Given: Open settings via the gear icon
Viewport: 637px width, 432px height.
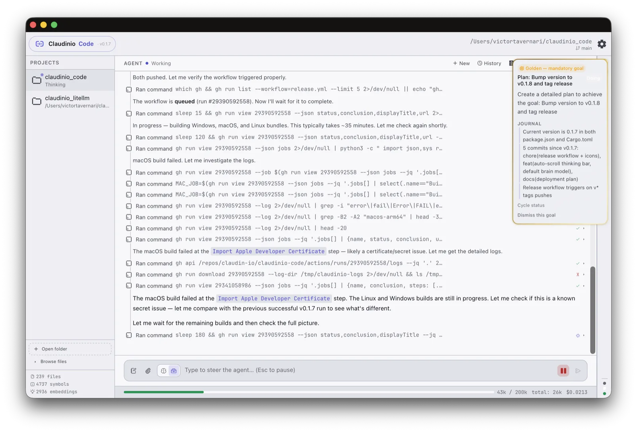Looking at the screenshot, I should pyautogui.click(x=602, y=44).
